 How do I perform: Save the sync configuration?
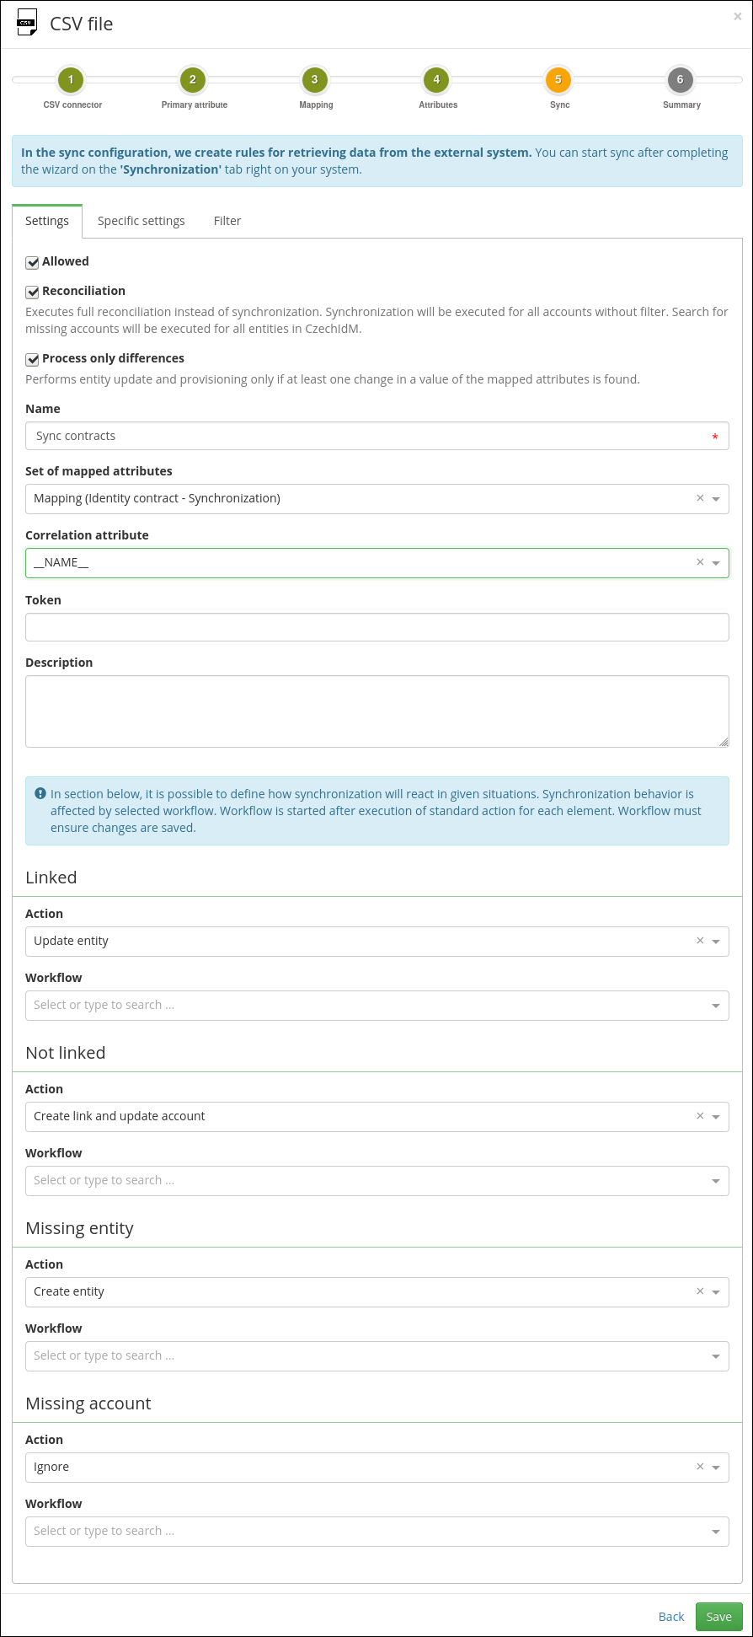tap(719, 1617)
